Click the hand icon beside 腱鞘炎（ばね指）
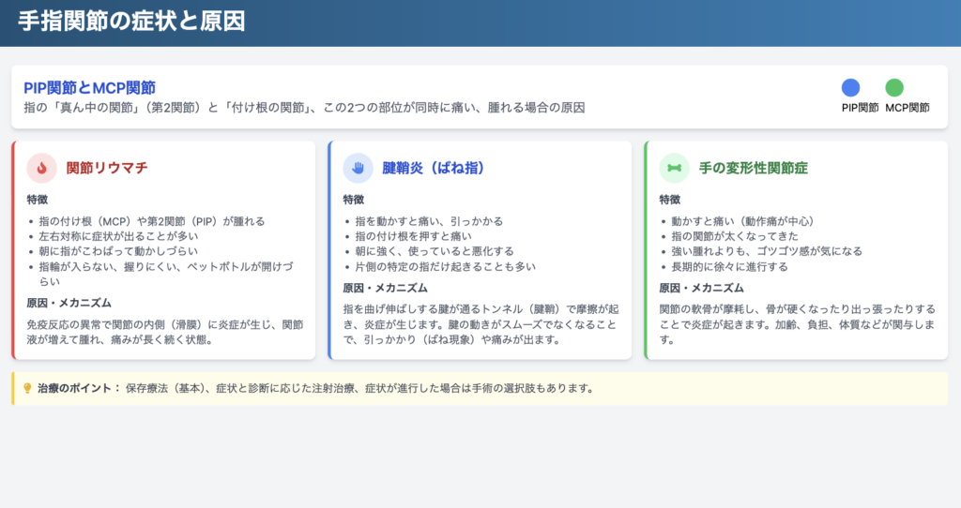The width and height of the screenshot is (961, 508). (x=358, y=168)
